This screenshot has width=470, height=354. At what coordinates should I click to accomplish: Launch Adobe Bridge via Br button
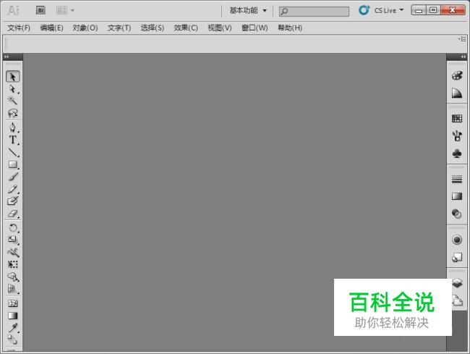point(40,11)
